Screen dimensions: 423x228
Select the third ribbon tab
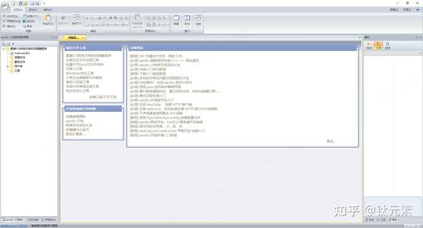(48, 10)
